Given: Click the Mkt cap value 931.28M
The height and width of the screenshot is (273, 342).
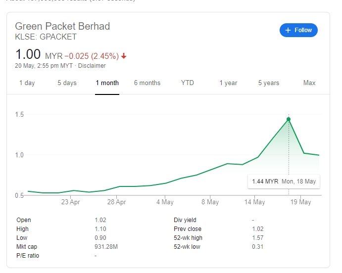Looking at the screenshot, I should (x=106, y=247).
